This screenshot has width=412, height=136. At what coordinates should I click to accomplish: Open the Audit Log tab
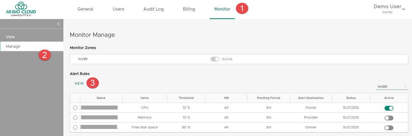click(x=153, y=9)
